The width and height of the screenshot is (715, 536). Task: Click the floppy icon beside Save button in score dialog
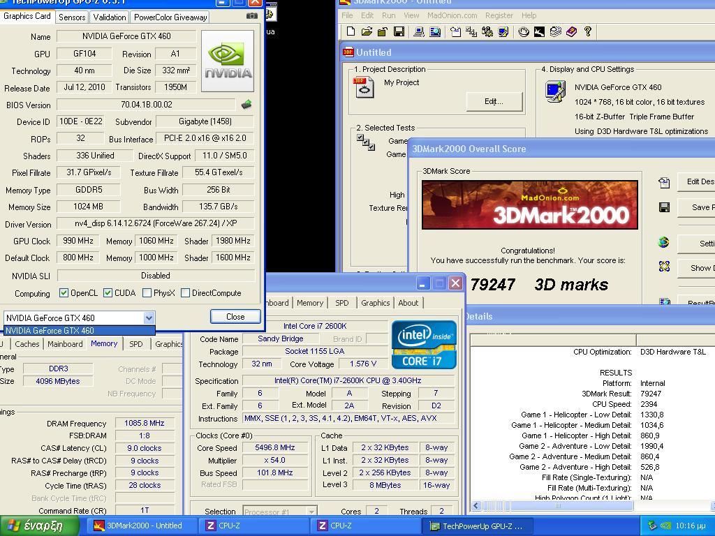(665, 207)
